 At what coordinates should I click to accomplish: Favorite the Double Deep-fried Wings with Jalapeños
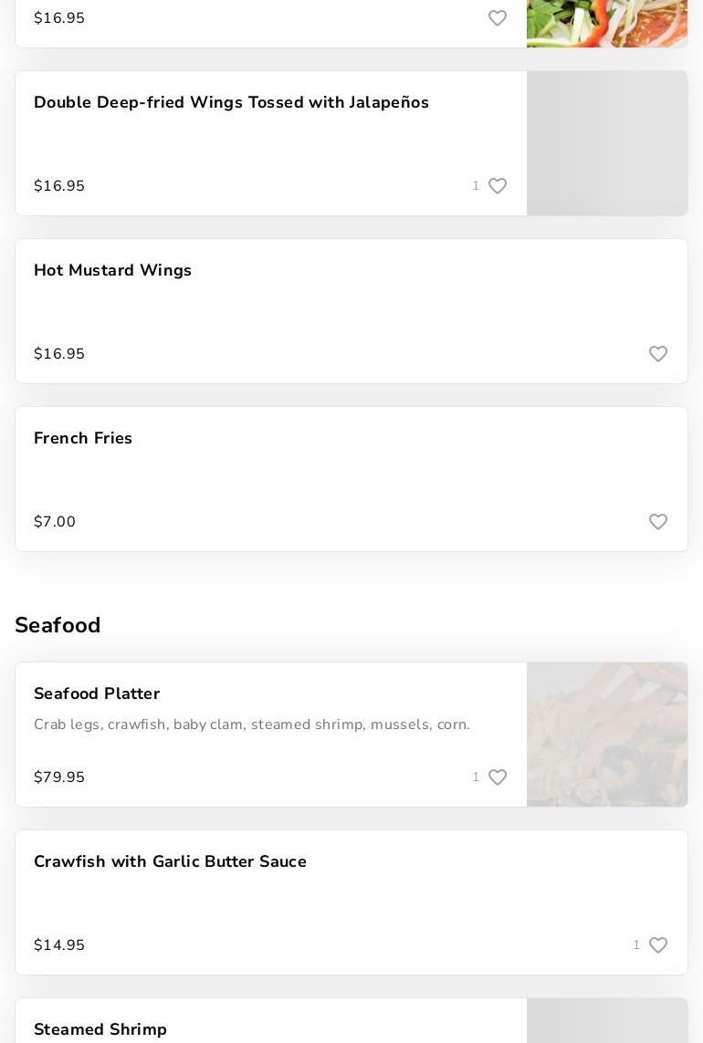click(498, 186)
